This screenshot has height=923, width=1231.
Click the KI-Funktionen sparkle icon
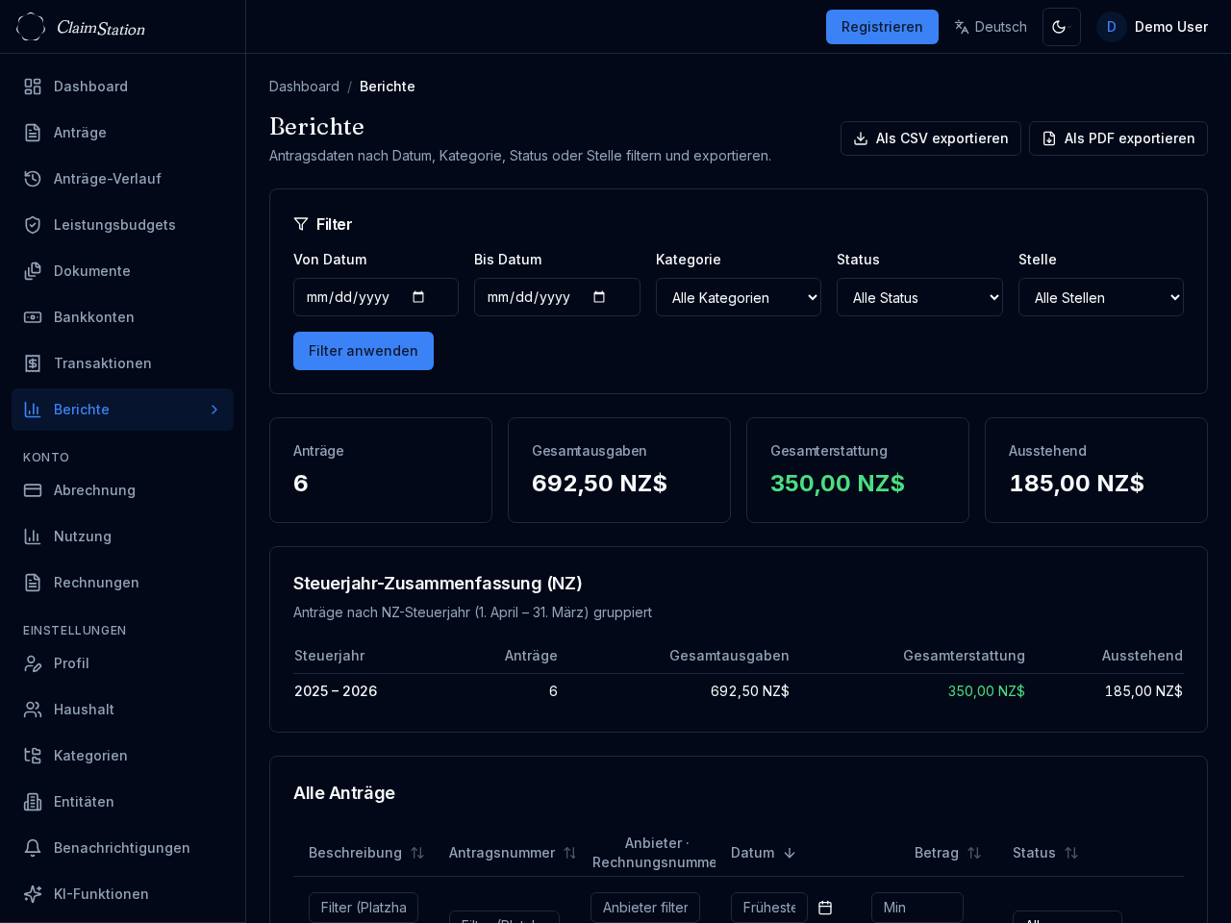[33, 894]
